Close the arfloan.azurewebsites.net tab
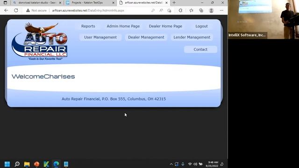 coord(166,3)
